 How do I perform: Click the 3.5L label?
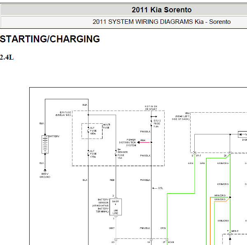[161, 188]
